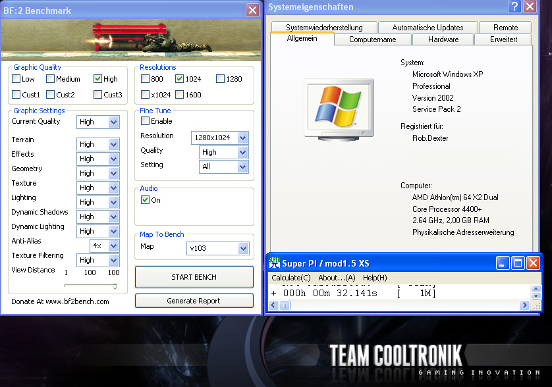Click the Super PI application icon in title bar
The width and height of the screenshot is (552, 387).
coord(274,263)
